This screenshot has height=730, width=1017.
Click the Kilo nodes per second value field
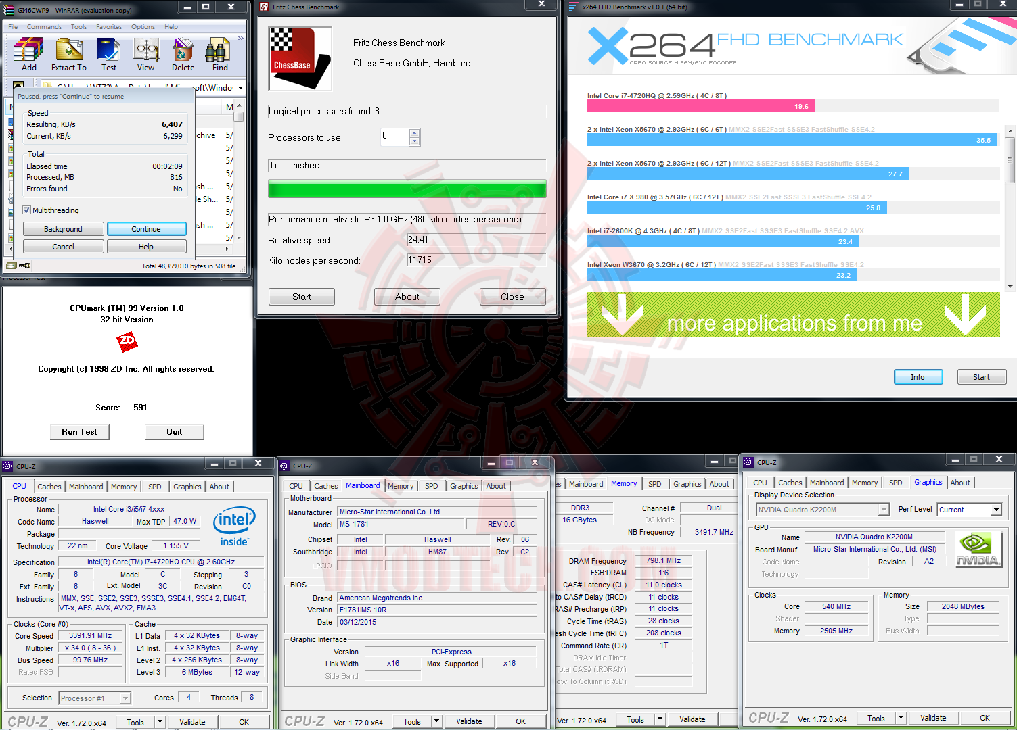(476, 260)
